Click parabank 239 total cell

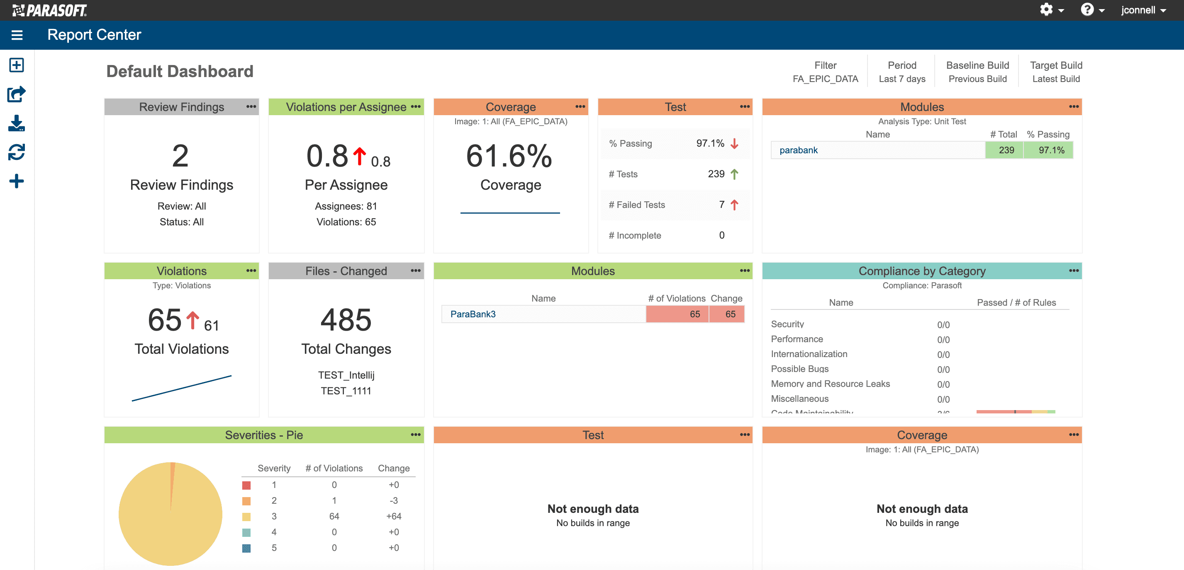pyautogui.click(x=1004, y=150)
